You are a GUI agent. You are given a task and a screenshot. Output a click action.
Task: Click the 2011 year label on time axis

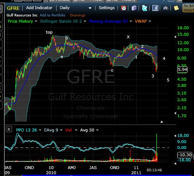point(136,173)
